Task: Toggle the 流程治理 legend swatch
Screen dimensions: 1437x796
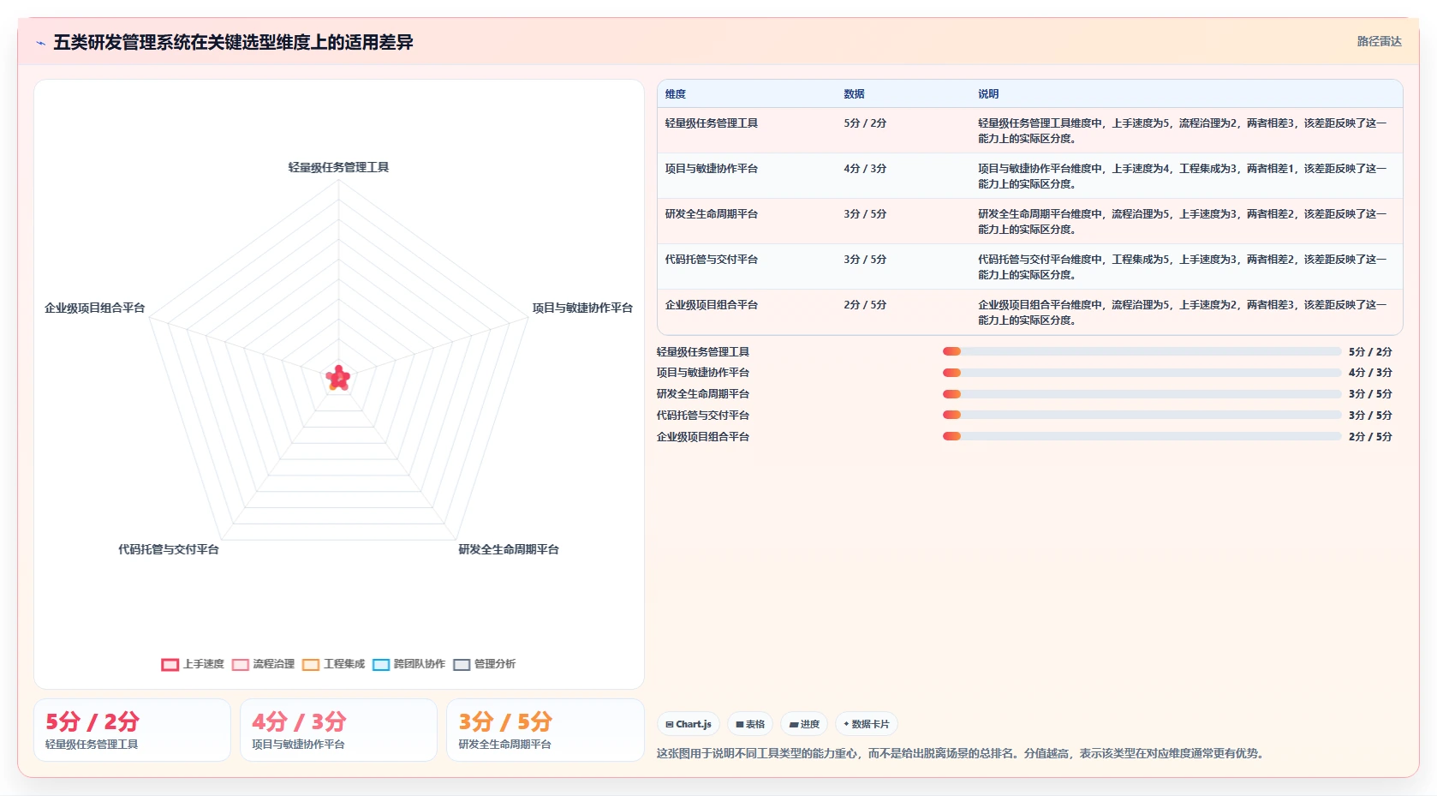Action: pos(240,665)
